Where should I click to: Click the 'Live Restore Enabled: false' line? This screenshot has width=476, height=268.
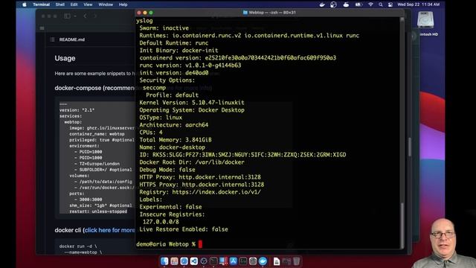tap(184, 229)
